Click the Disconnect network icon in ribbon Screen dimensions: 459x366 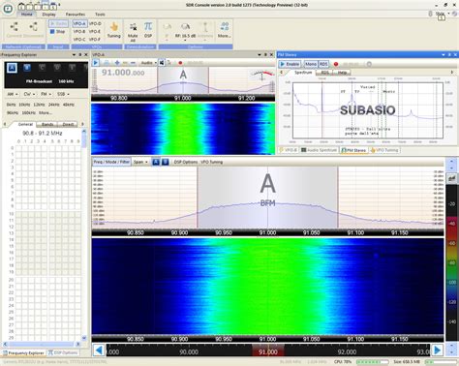tap(33, 26)
